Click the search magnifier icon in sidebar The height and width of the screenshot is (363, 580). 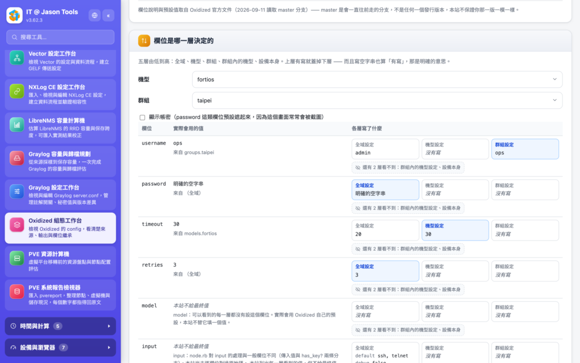[x=14, y=37]
